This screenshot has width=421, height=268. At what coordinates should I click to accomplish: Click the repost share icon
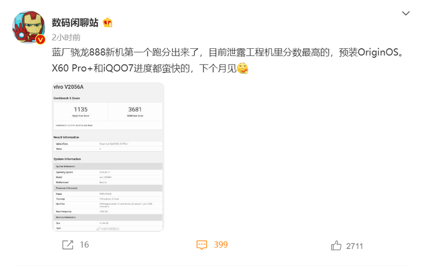coord(67,244)
